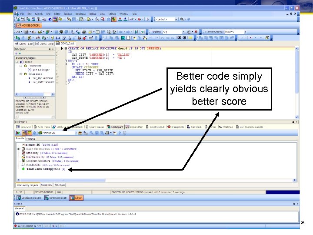Collapse the Declarations node in Navigator

tap(21, 74)
